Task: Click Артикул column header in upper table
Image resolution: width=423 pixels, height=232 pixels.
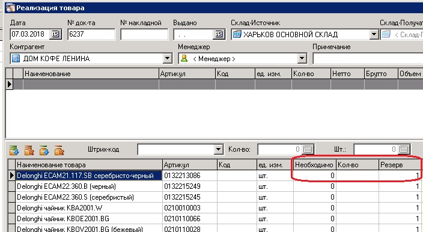Action: pyautogui.click(x=187, y=74)
